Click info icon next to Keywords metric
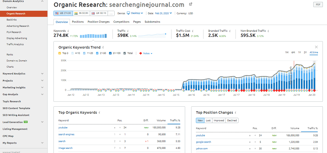 point(68,31)
